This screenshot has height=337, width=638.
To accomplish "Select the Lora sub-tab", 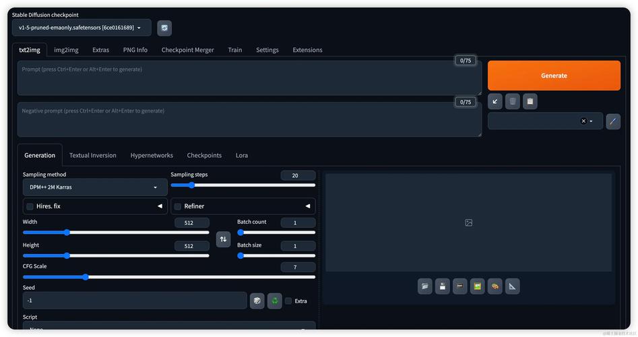I will click(242, 155).
